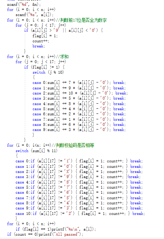Click the line case 7:sum[i] += 1
The height and width of the screenshot is (239, 164).
click(79, 120)
